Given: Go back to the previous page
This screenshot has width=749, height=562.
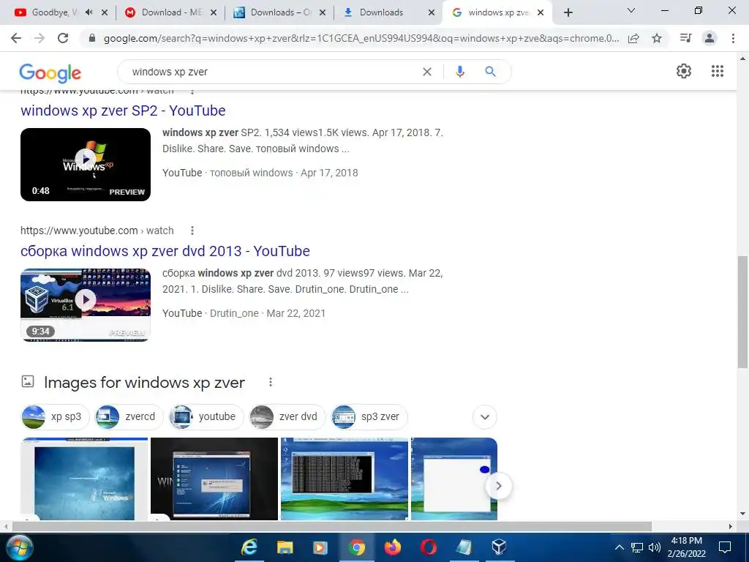Looking at the screenshot, I should 16,38.
